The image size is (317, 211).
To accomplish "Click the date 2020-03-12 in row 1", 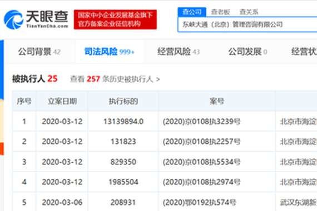I will 62,122.
